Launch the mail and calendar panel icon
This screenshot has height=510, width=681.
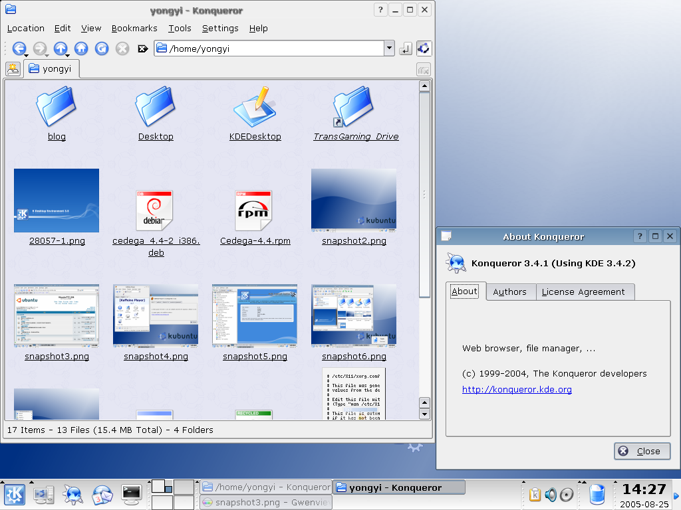click(x=102, y=495)
